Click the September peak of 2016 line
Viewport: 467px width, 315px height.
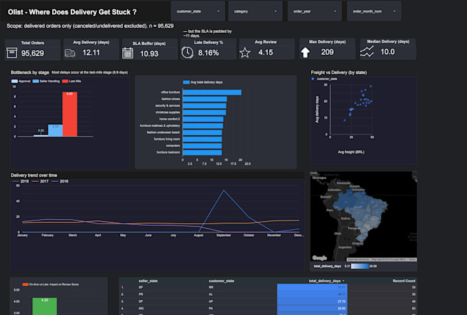(224, 190)
